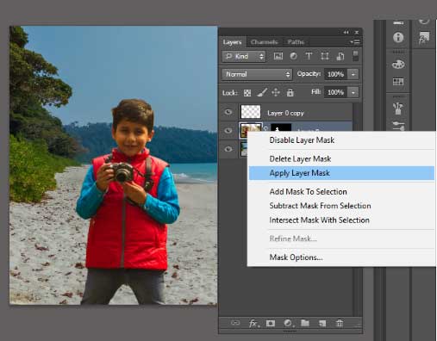Click the Opacity 100% value field
This screenshot has width=437, height=341.
point(335,74)
